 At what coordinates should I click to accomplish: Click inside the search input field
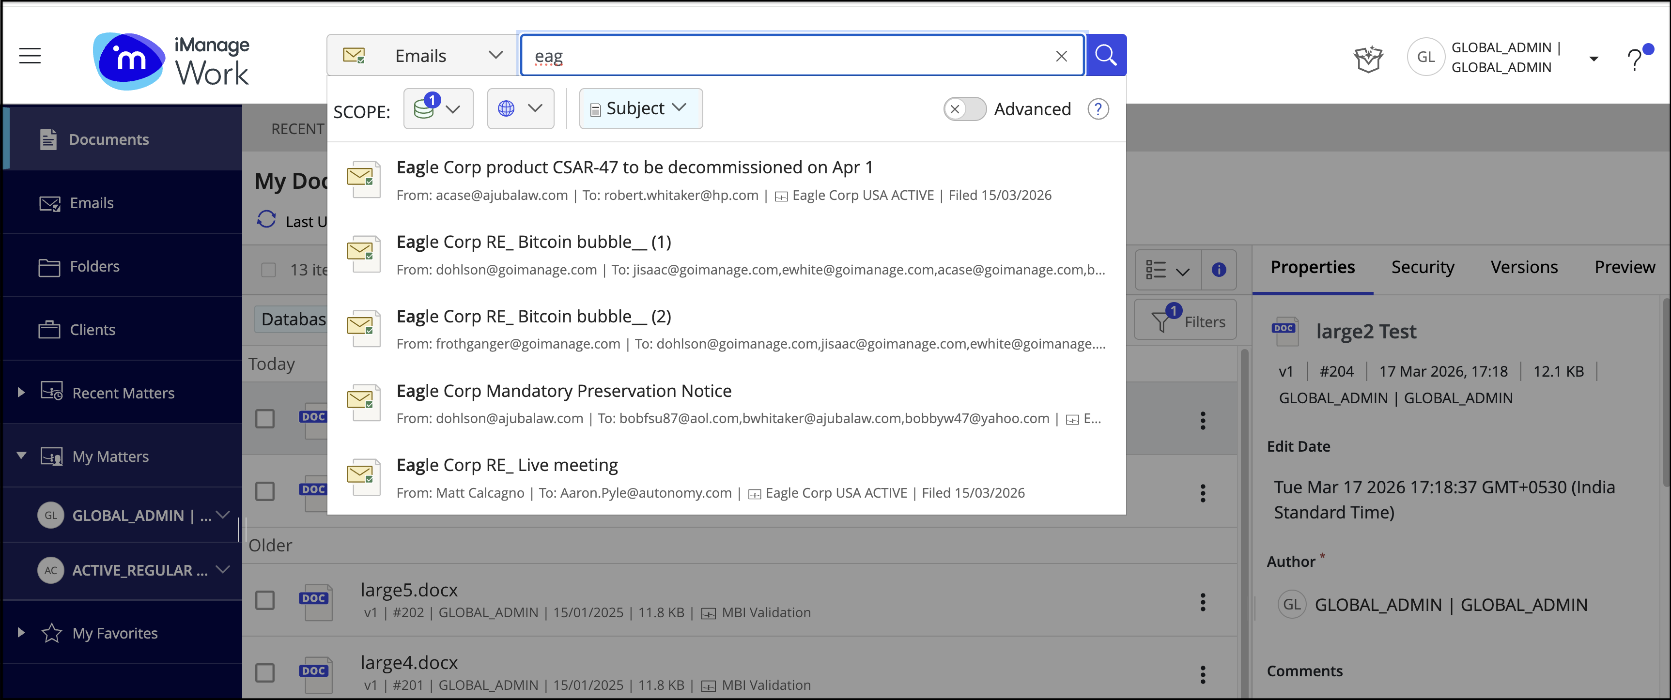[x=778, y=56]
